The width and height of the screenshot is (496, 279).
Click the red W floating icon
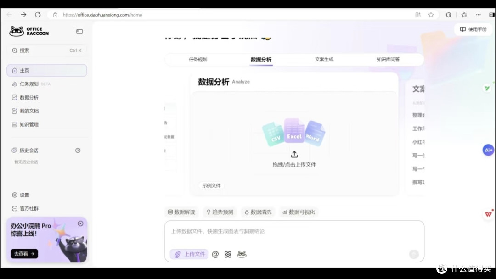pos(489,214)
